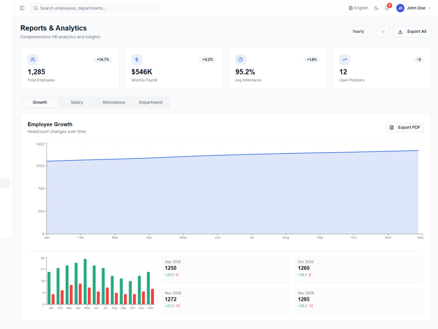Screen dimensions: 438x329
Task: Click the Avg Attendance clock icon
Action: pyautogui.click(x=240, y=59)
